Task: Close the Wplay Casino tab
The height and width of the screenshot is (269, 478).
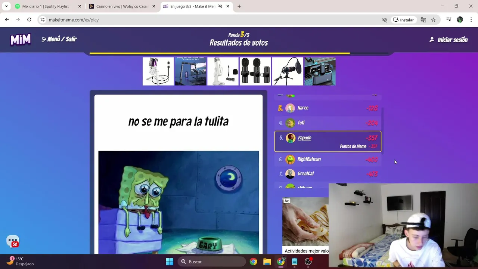Action: 154,6
